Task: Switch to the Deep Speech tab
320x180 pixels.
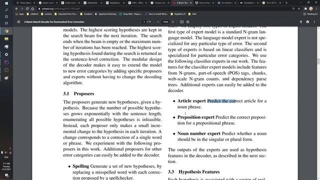Action: click(x=25, y=3)
